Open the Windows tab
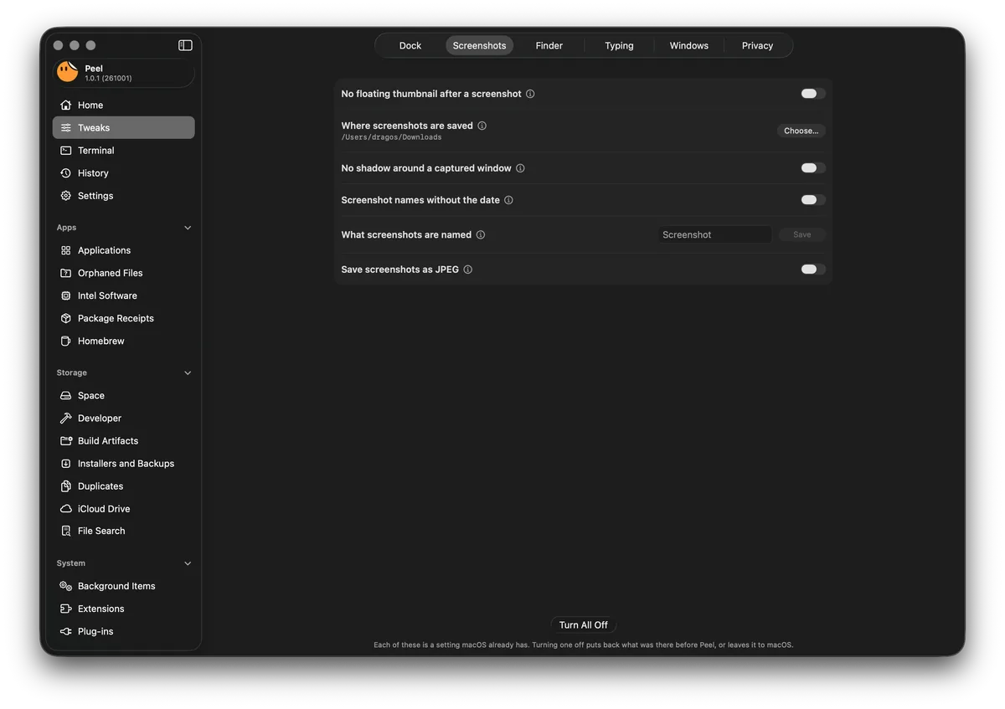Image resolution: width=1005 pixels, height=709 pixels. [x=689, y=45]
